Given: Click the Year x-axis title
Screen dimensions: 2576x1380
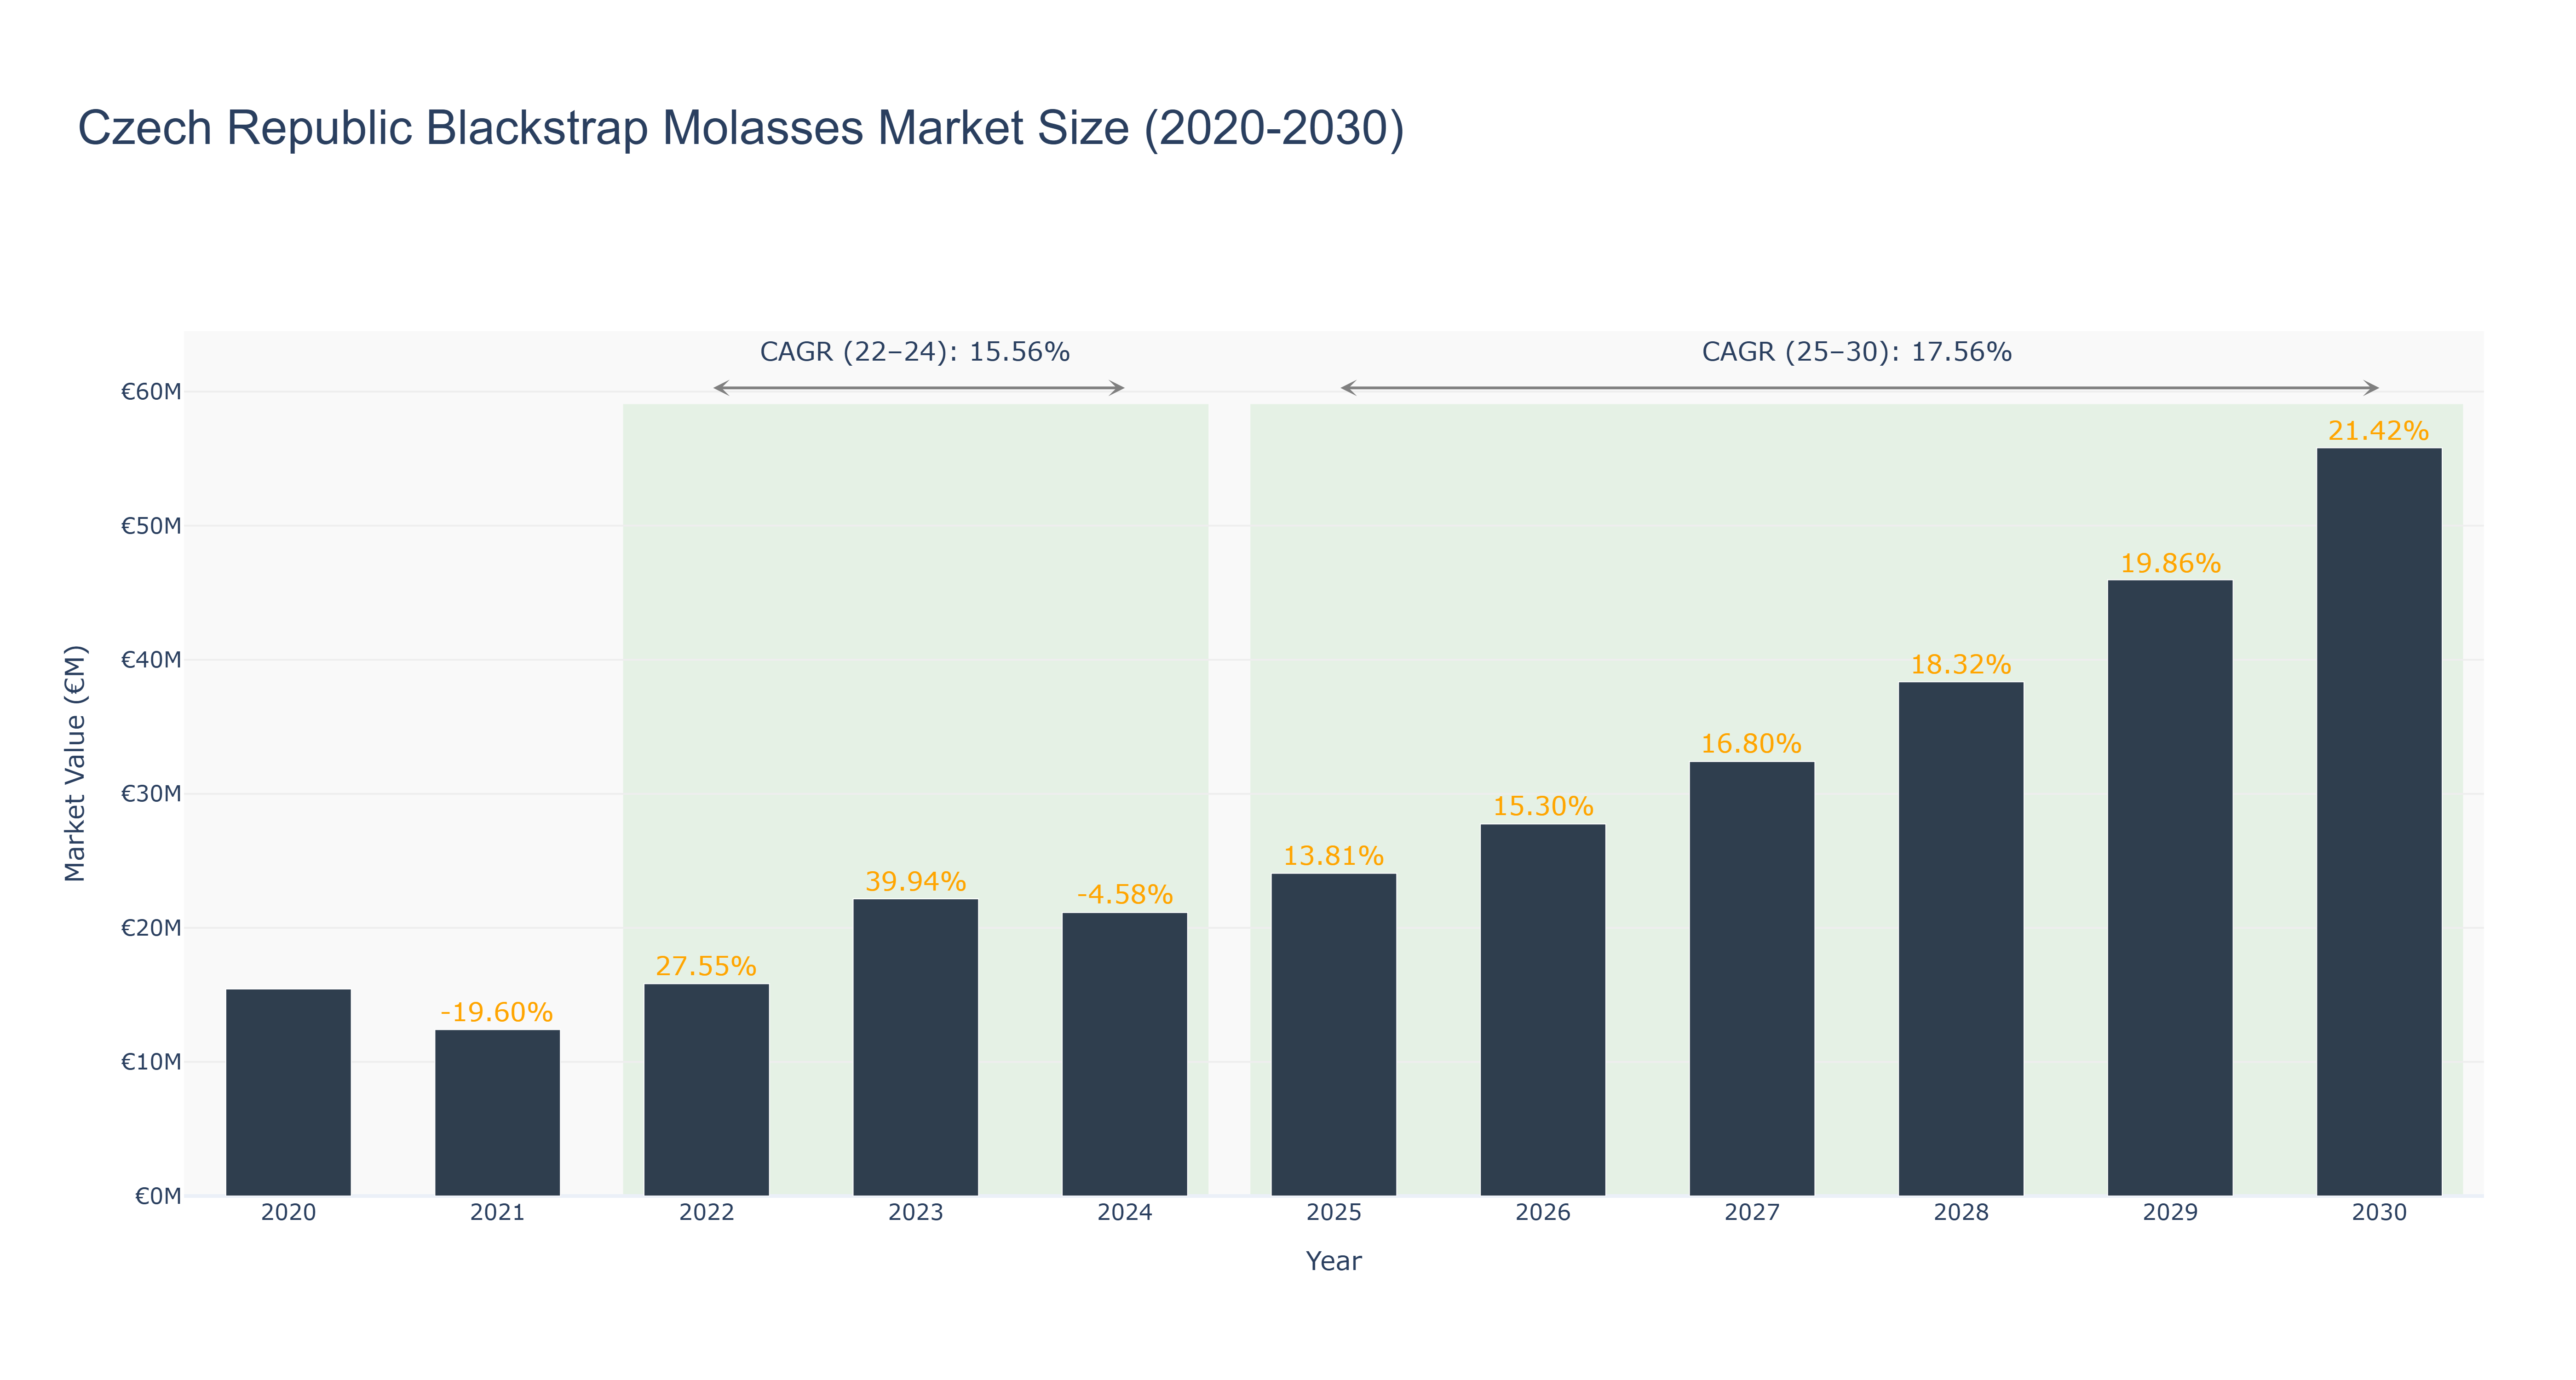Looking at the screenshot, I should 1333,1261.
